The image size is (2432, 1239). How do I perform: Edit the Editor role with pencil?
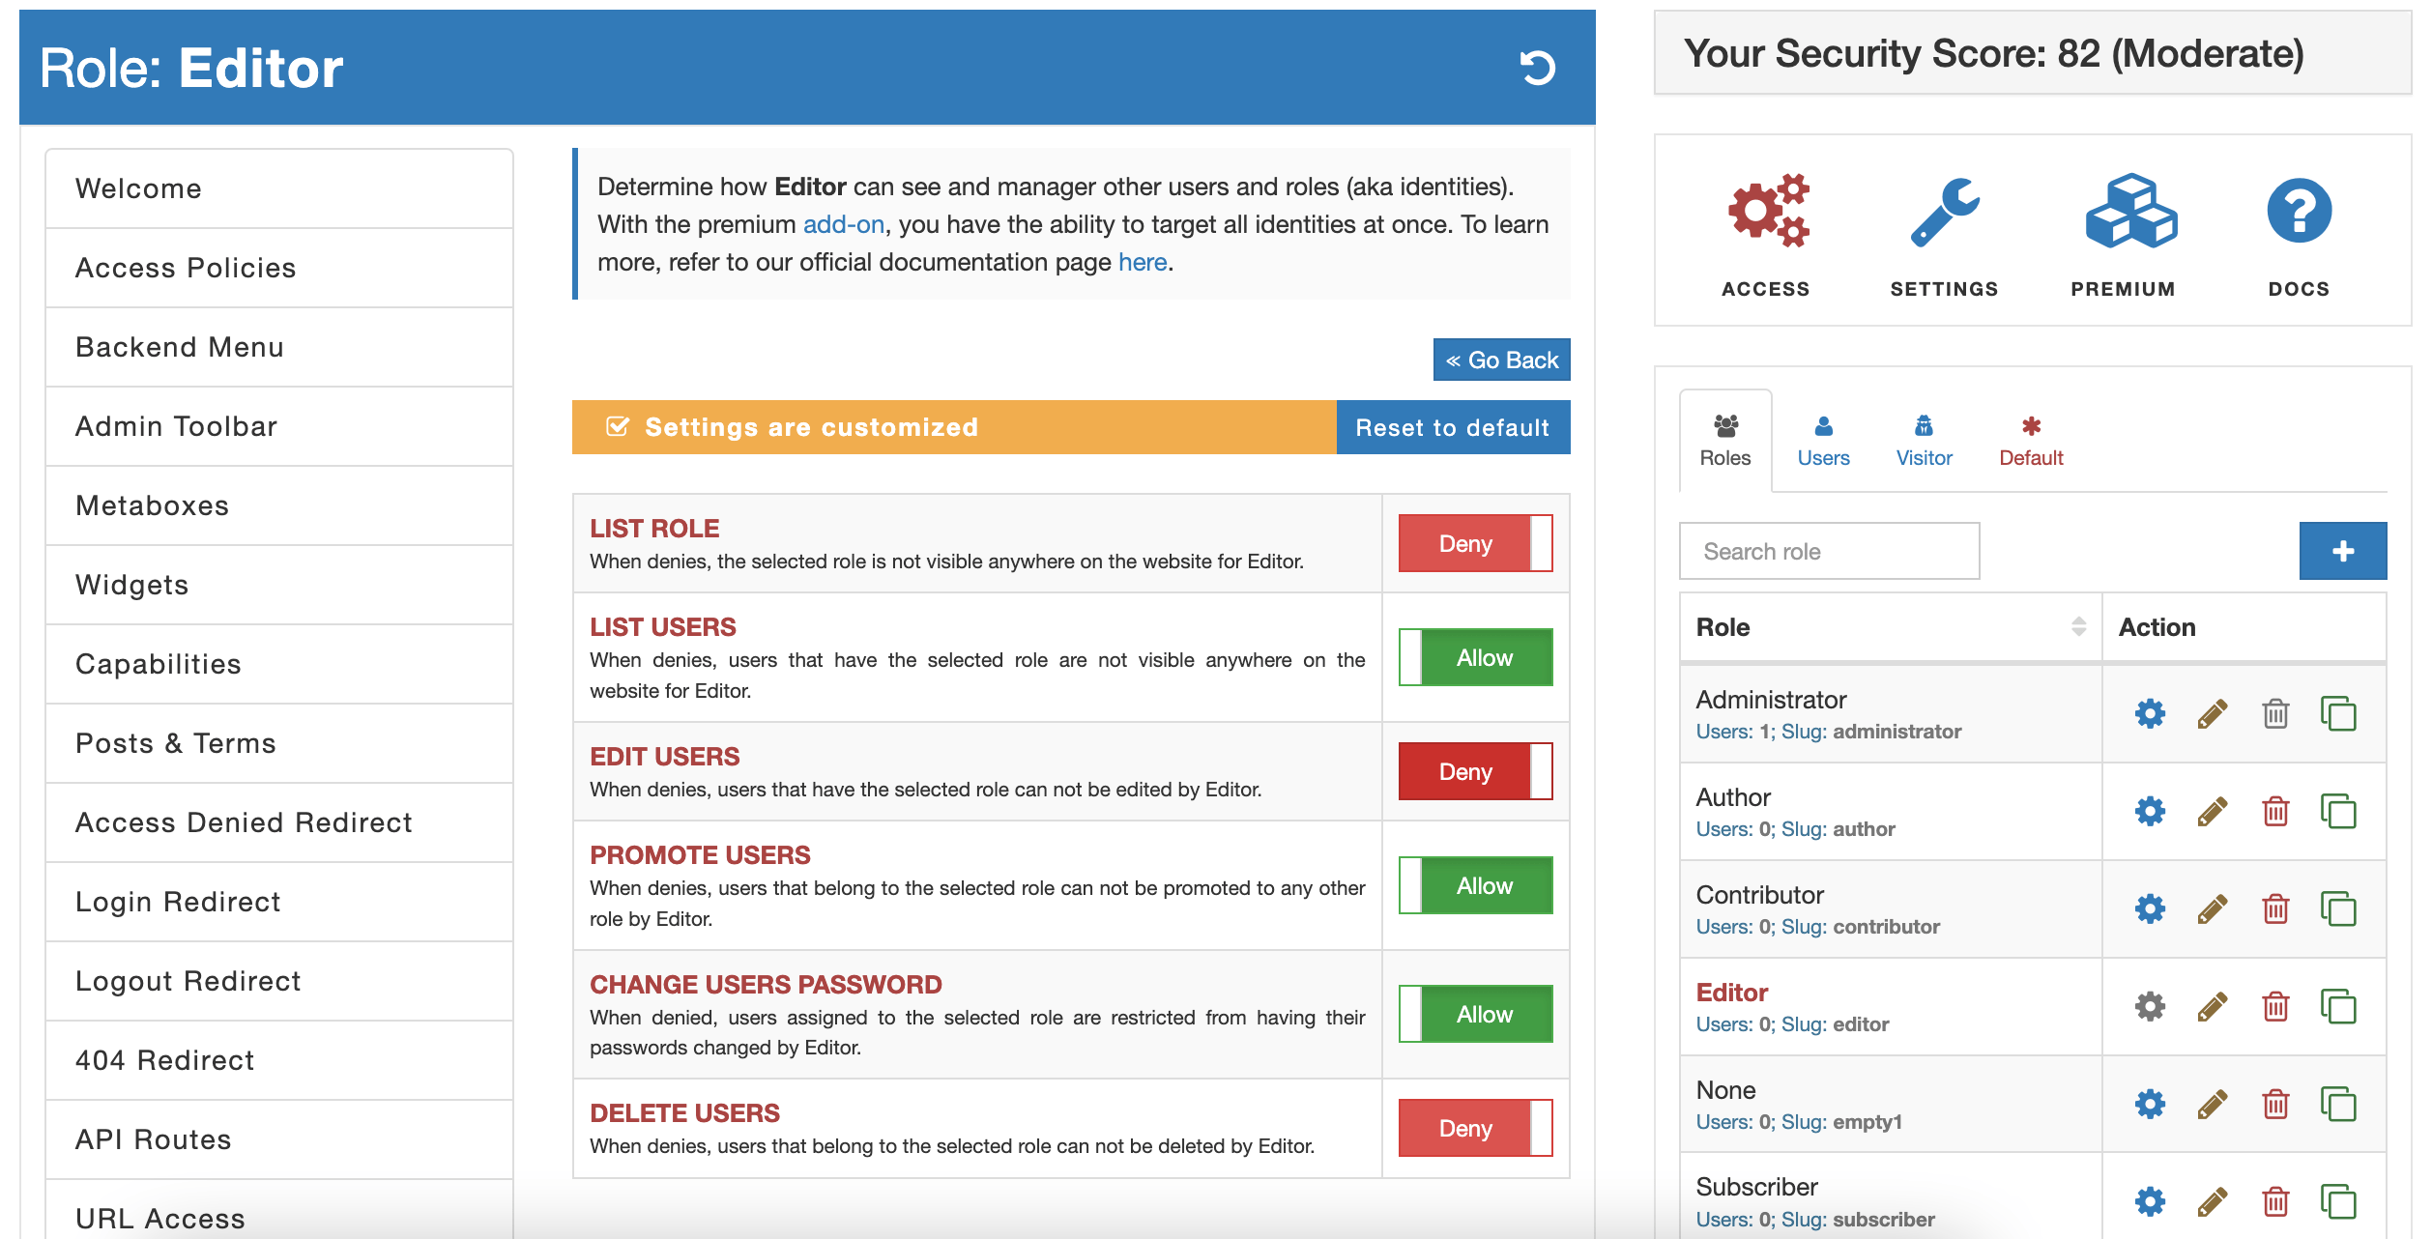pos(2213,1006)
